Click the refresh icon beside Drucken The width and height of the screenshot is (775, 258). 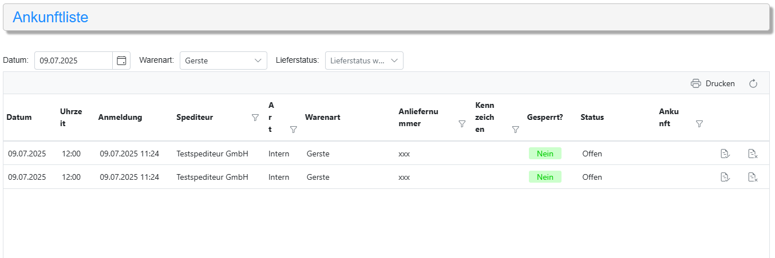click(753, 83)
